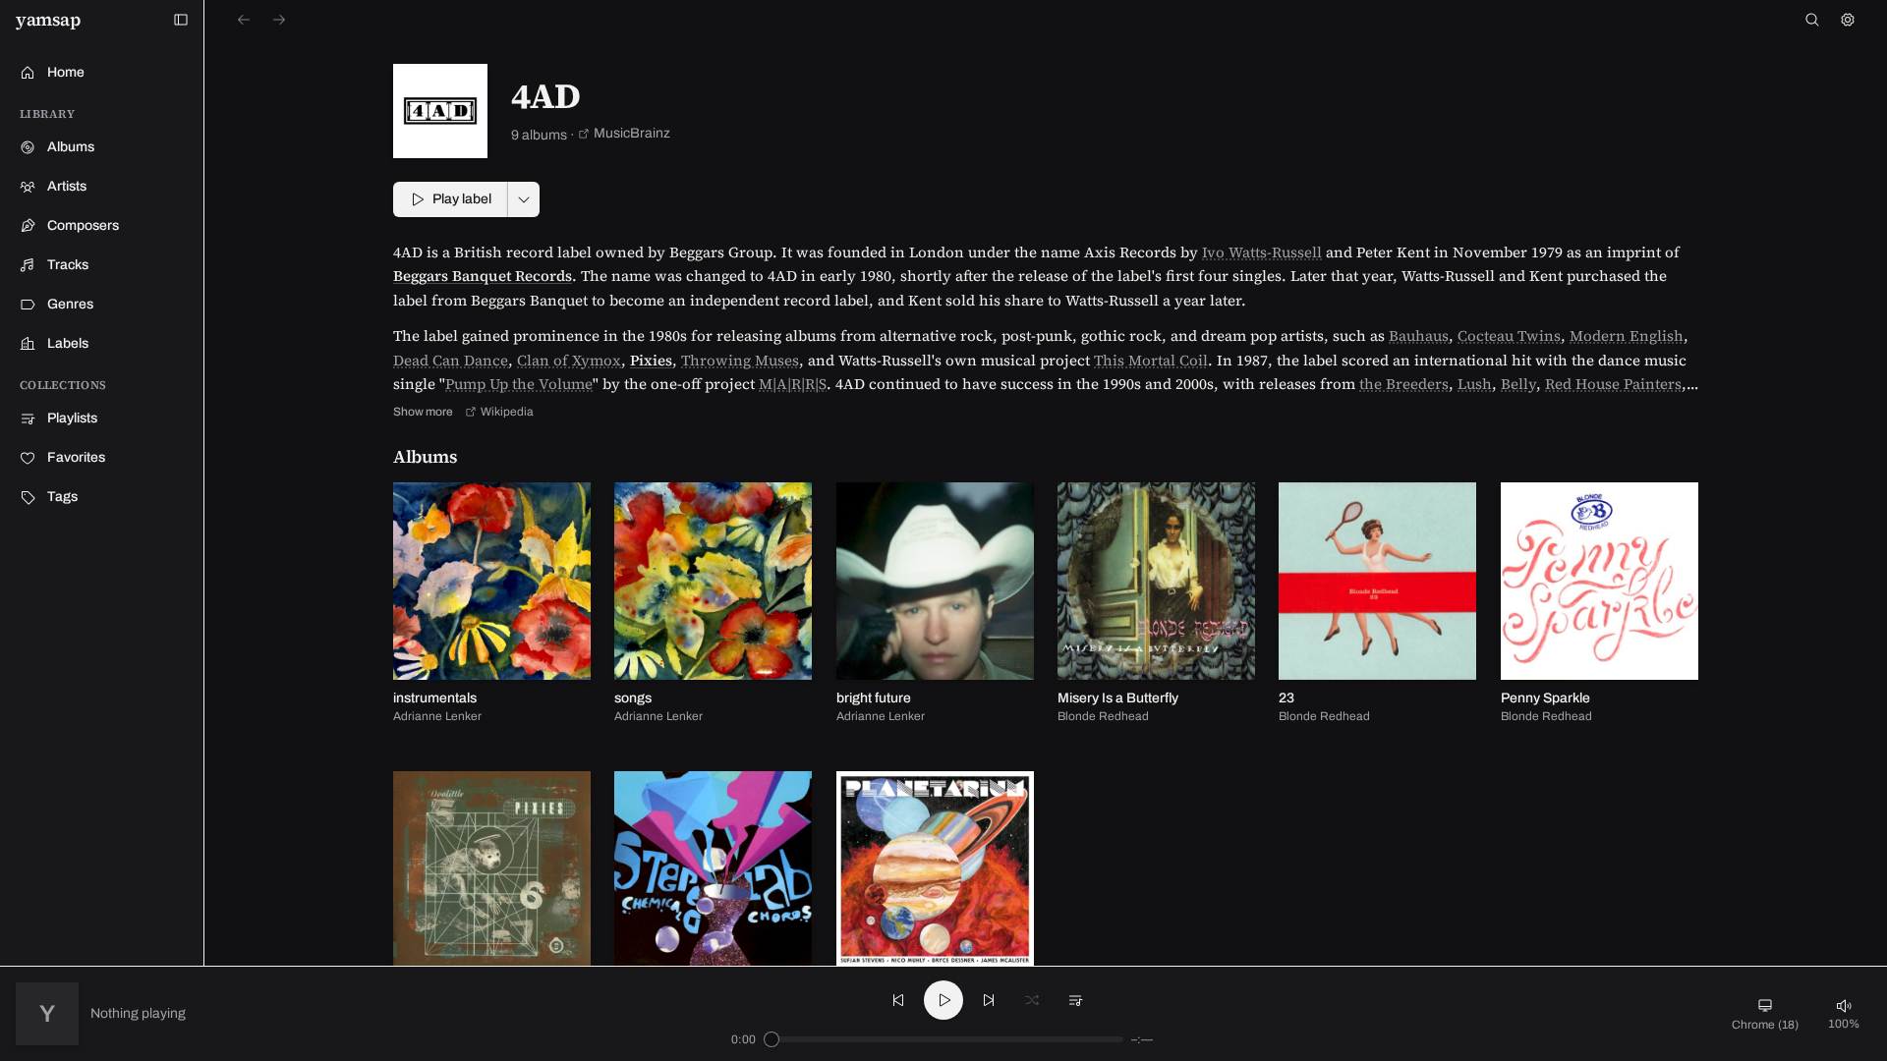Open Blonde Redhead under 23
Screen dimensions: 1887x1061
click(1324, 717)
